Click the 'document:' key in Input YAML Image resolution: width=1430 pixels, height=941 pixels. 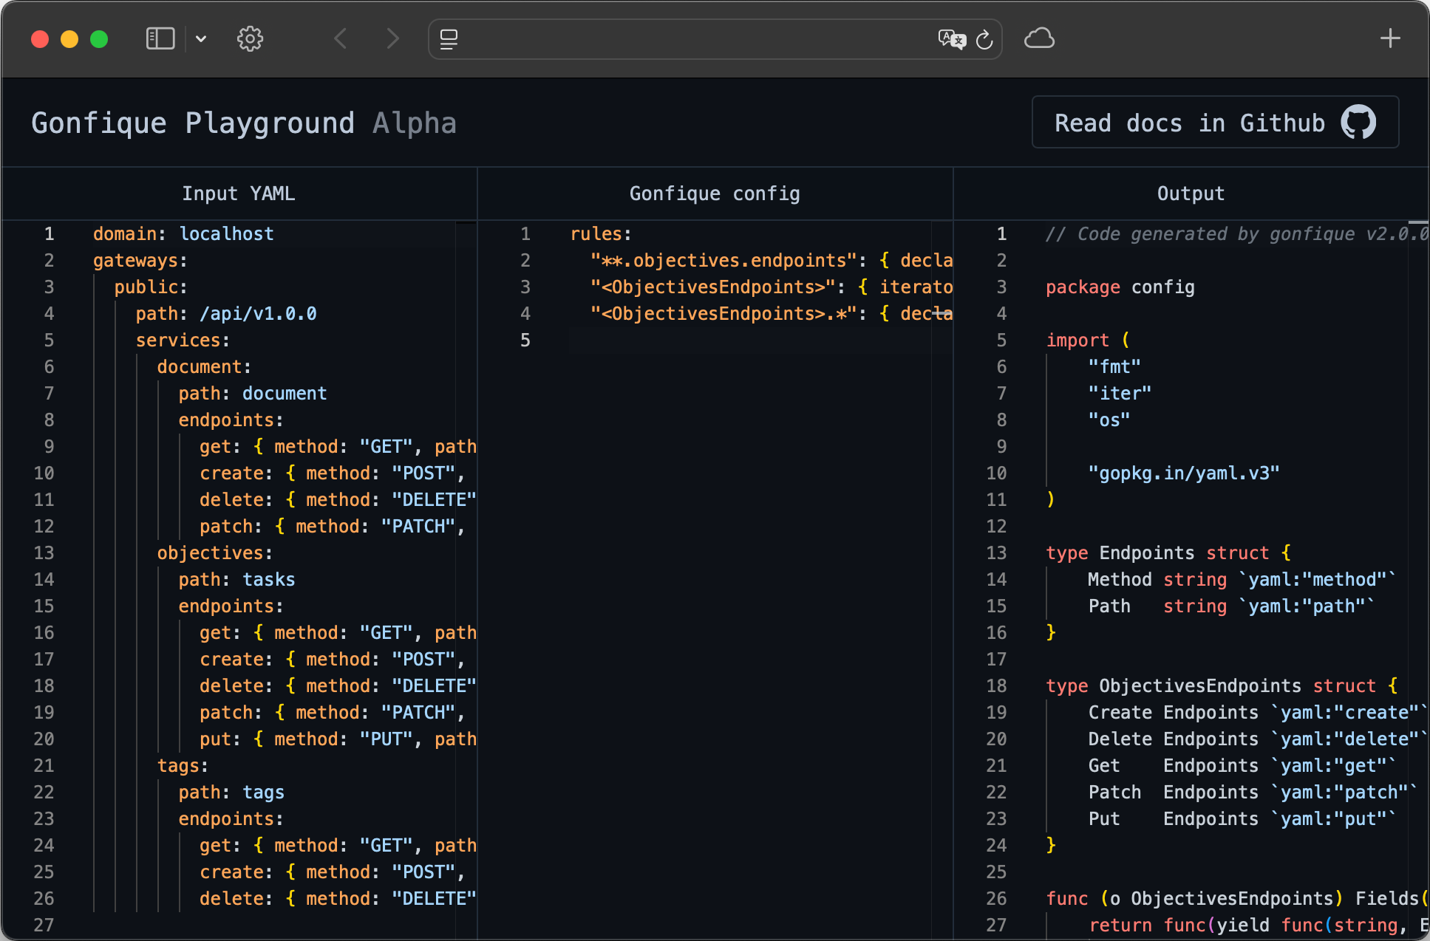(x=204, y=366)
